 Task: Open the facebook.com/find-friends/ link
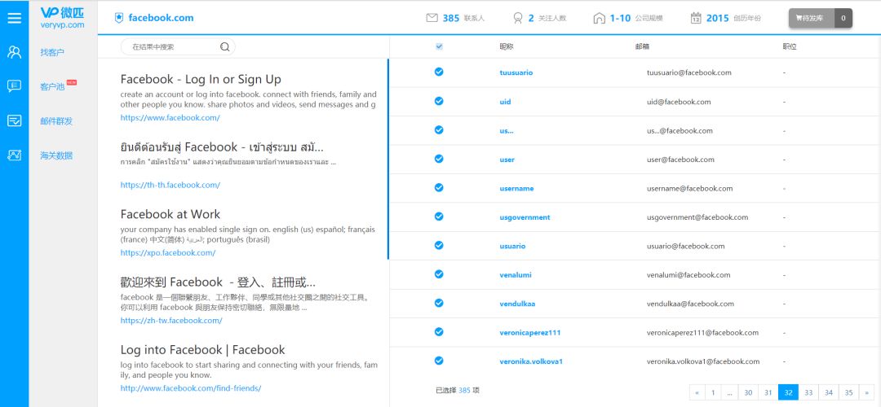[x=190, y=388]
